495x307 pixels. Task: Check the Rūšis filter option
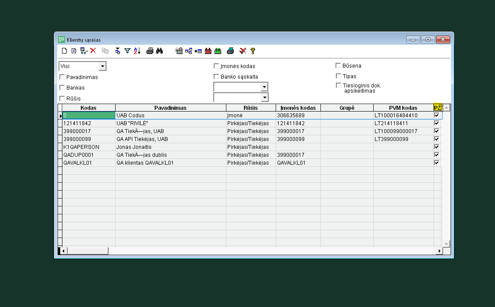tap(62, 98)
